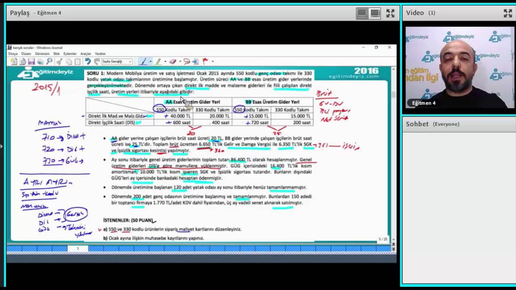Undo the last ink stroke
The width and height of the screenshot is (516, 290).
(x=88, y=62)
